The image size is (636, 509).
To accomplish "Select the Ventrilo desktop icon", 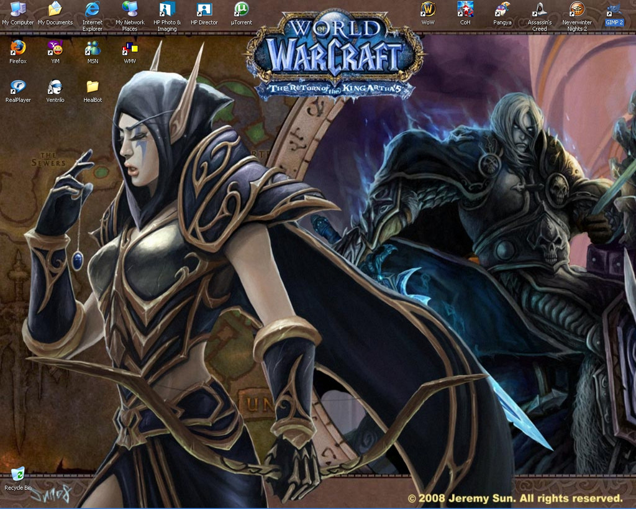I will [55, 91].
